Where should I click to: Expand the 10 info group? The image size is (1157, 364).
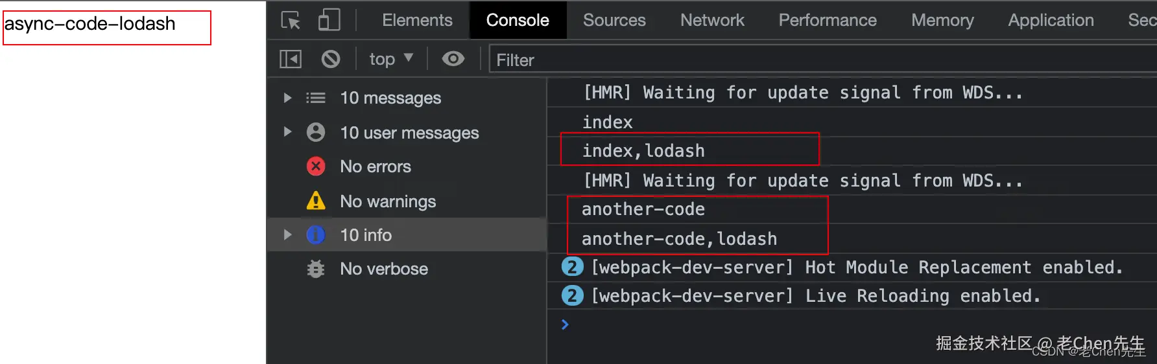287,234
